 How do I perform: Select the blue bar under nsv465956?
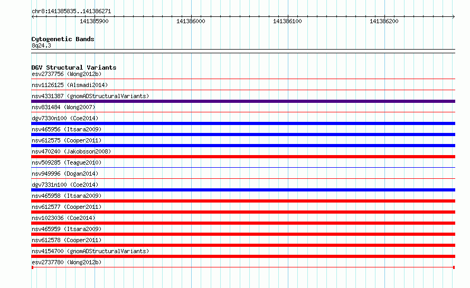pyautogui.click(x=243, y=135)
